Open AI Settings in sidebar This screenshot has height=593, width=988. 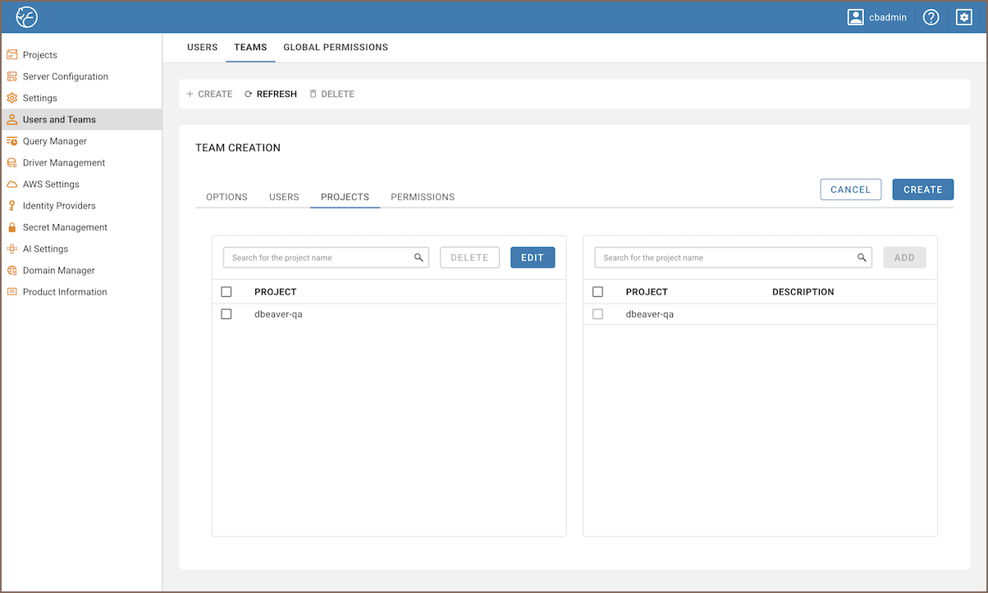[45, 249]
